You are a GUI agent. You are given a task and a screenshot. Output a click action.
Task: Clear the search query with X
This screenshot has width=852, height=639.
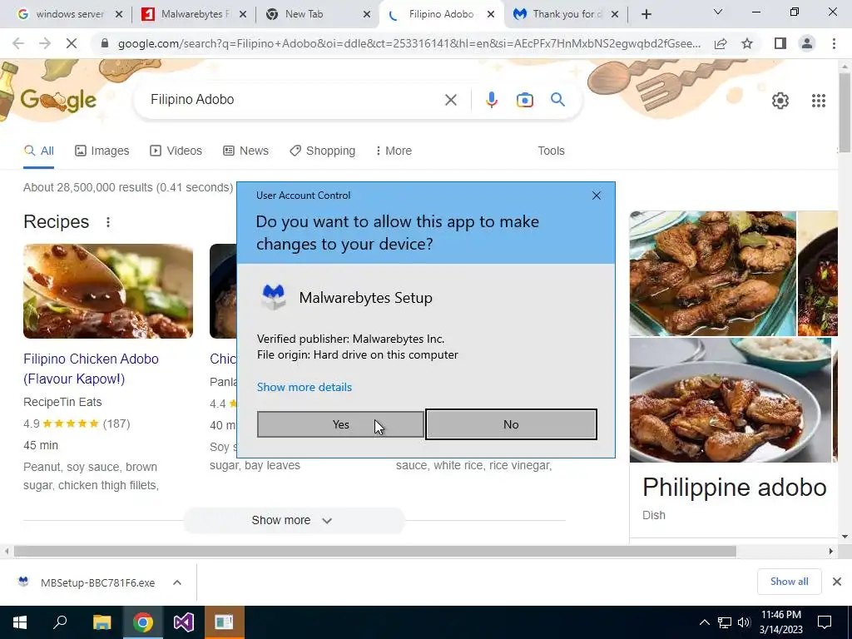tap(450, 100)
